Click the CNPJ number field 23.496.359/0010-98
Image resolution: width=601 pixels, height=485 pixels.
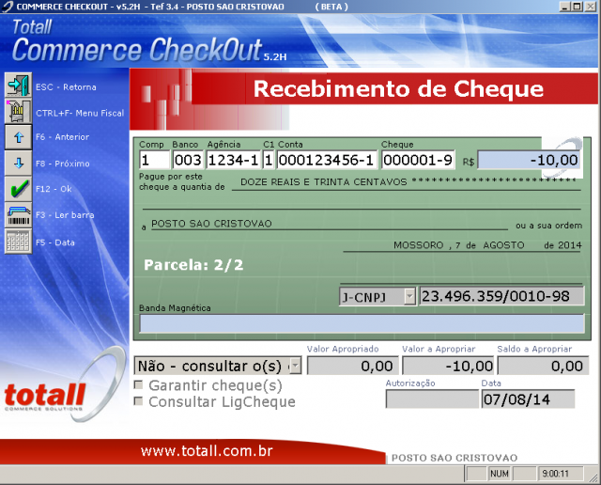point(501,296)
